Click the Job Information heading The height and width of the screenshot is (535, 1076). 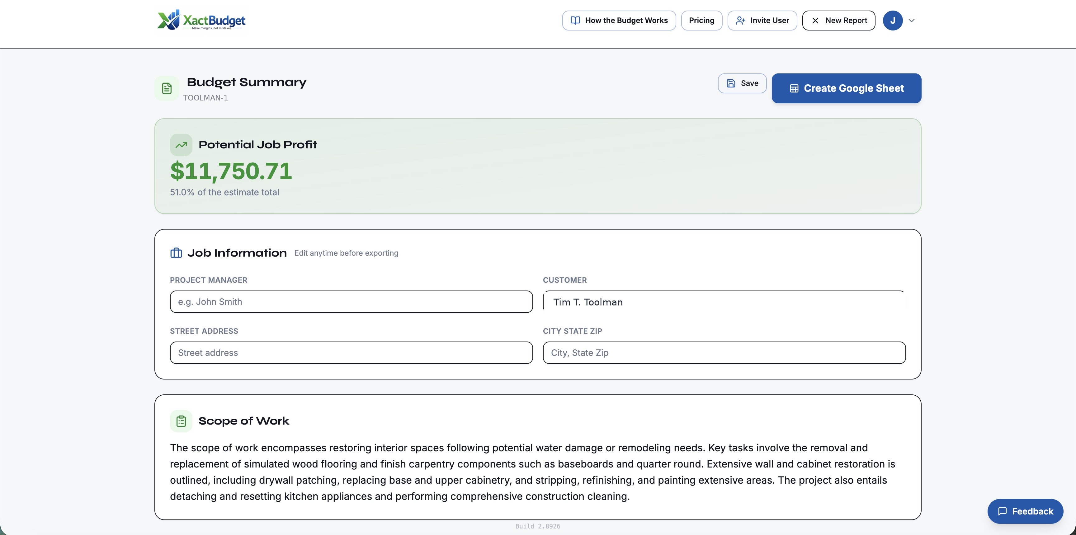click(x=237, y=253)
